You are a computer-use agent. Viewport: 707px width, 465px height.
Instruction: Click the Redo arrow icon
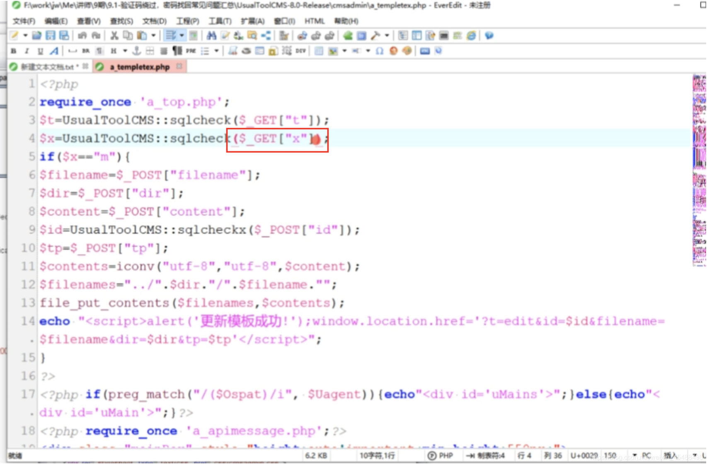pyautogui.click(x=96, y=36)
